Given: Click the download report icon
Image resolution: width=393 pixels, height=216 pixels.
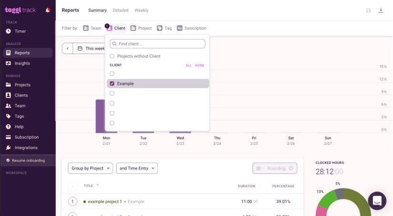Looking at the screenshot, I should click(x=381, y=10).
